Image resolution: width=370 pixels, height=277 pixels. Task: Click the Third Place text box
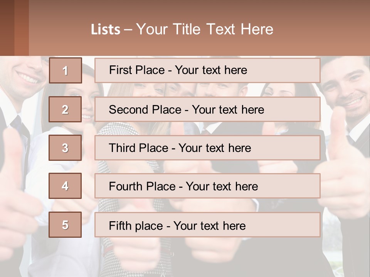(207, 148)
